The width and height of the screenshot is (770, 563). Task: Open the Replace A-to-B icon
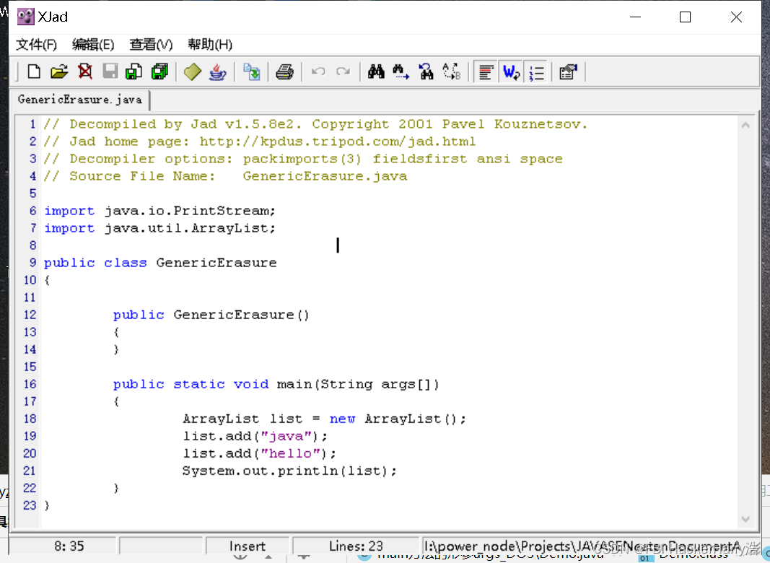pos(451,71)
